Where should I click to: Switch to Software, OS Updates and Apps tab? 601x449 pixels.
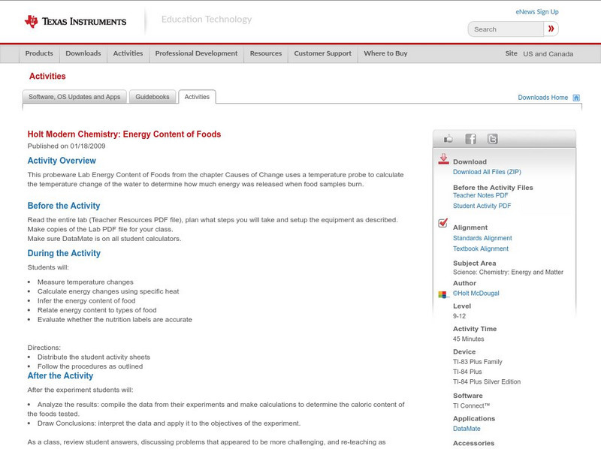pos(74,97)
